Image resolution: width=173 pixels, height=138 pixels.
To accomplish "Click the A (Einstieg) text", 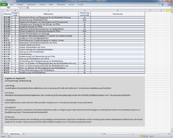I will (10, 86).
